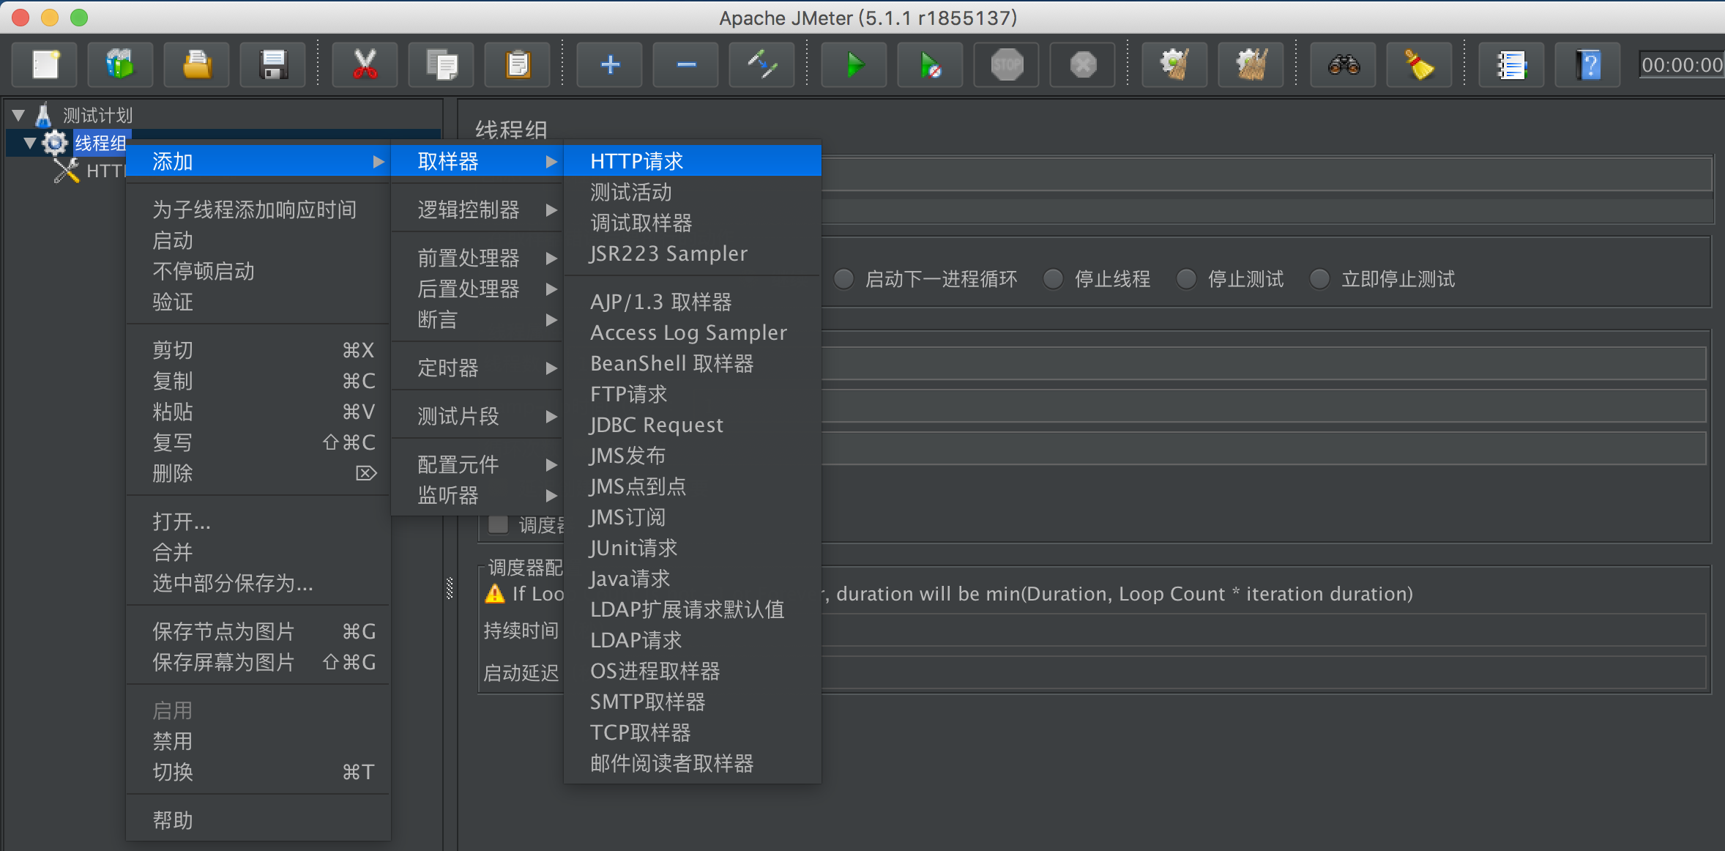This screenshot has width=1725, height=851.
Task: Click the Help question mark icon
Action: click(1588, 64)
